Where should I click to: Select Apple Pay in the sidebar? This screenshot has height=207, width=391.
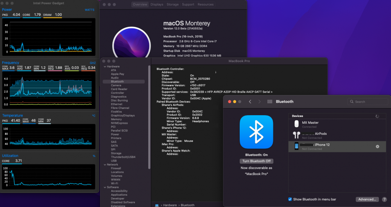pyautogui.click(x=117, y=74)
